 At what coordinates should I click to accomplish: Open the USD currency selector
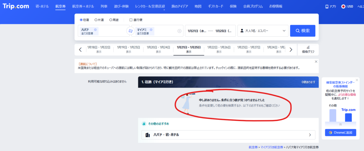[x=347, y=6]
